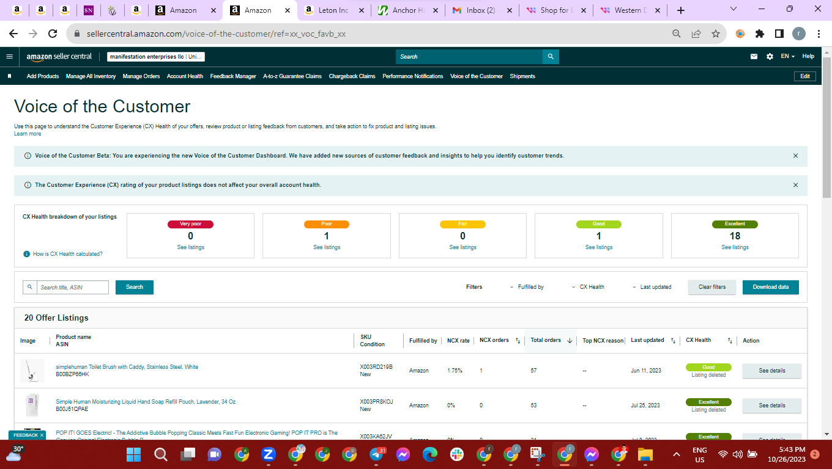Image resolution: width=832 pixels, height=469 pixels.
Task: Close the FEEDBACK tab widget
Action: click(x=42, y=435)
